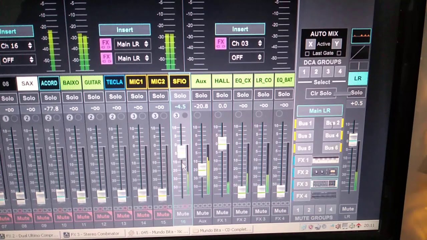427x240 pixels.
Task: Click the HALL channel fader handle
Action: 222,143
